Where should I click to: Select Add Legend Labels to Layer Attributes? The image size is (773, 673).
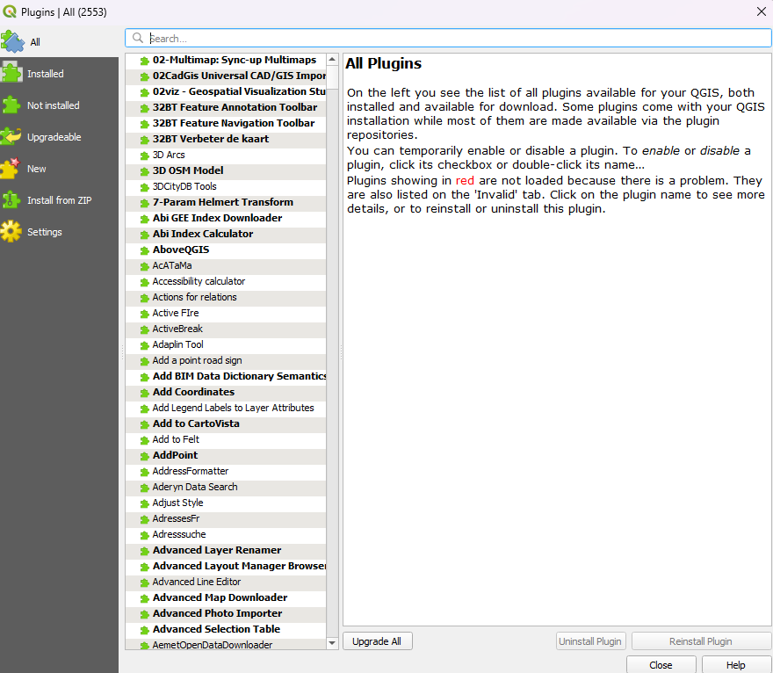(226, 408)
